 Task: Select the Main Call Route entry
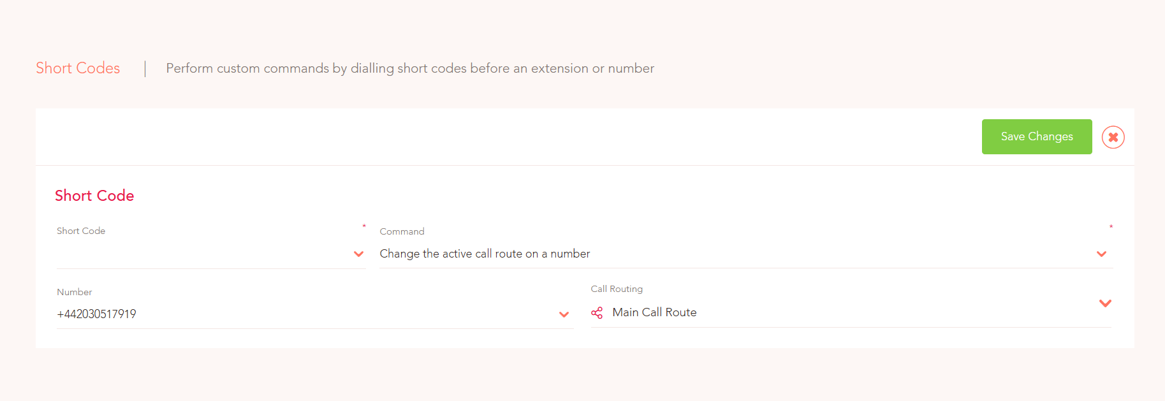coord(654,312)
